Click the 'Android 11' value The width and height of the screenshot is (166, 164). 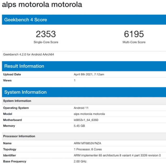[x=81, y=108]
